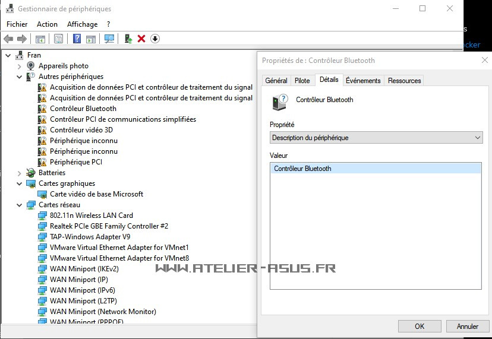Click warning icon beside Périphérique PCI
This screenshot has width=492, height=339.
pos(42,162)
